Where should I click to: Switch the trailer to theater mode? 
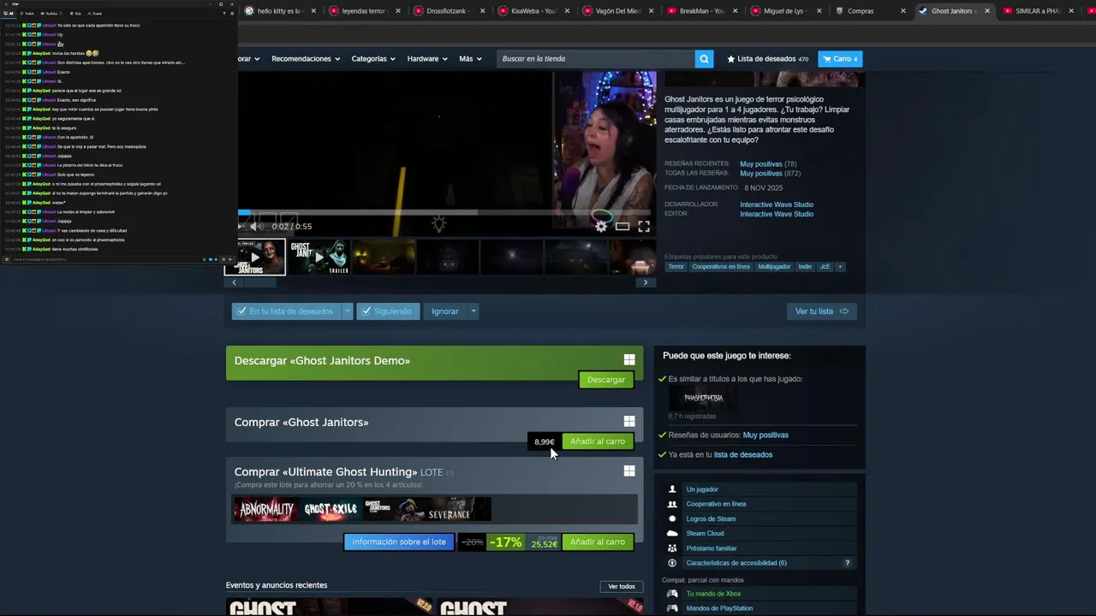point(622,227)
